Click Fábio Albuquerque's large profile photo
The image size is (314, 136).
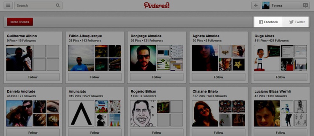tap(81, 58)
